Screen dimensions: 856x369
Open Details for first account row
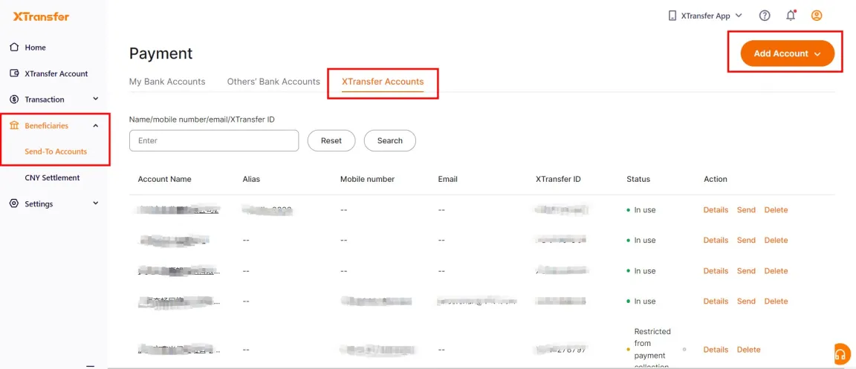pyautogui.click(x=716, y=209)
